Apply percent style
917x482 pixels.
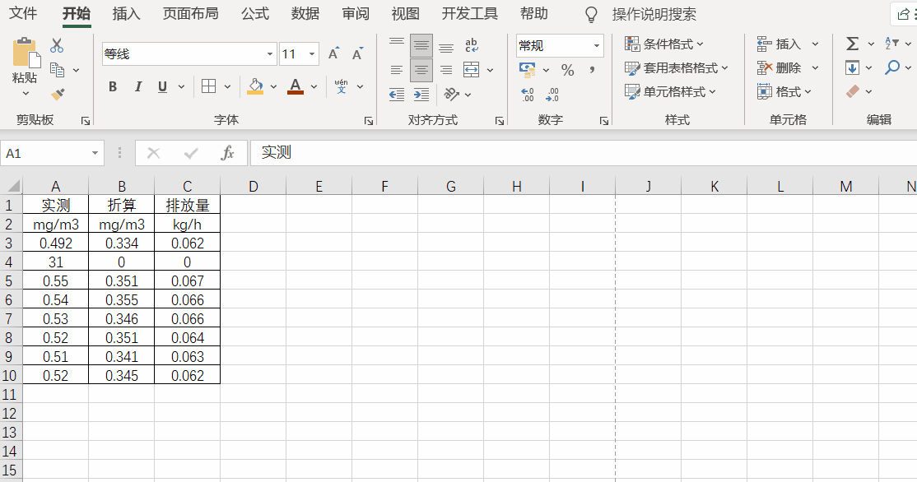(567, 70)
